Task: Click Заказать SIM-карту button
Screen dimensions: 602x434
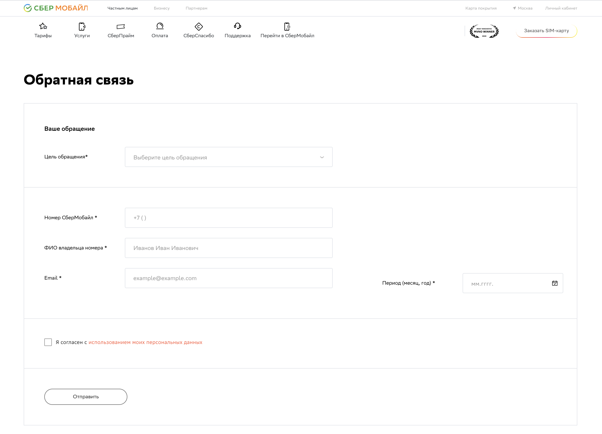Action: 546,31
